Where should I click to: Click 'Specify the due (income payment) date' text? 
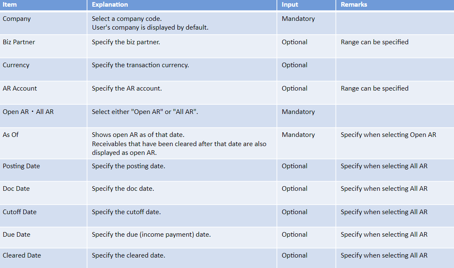[151, 235]
